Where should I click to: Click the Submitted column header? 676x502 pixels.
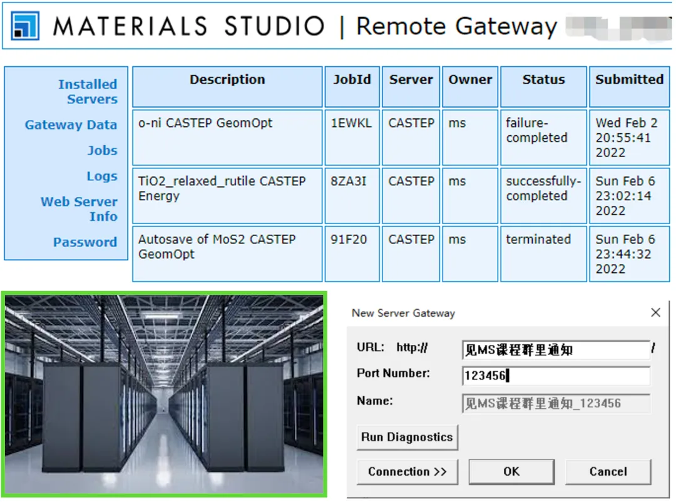[x=629, y=86]
